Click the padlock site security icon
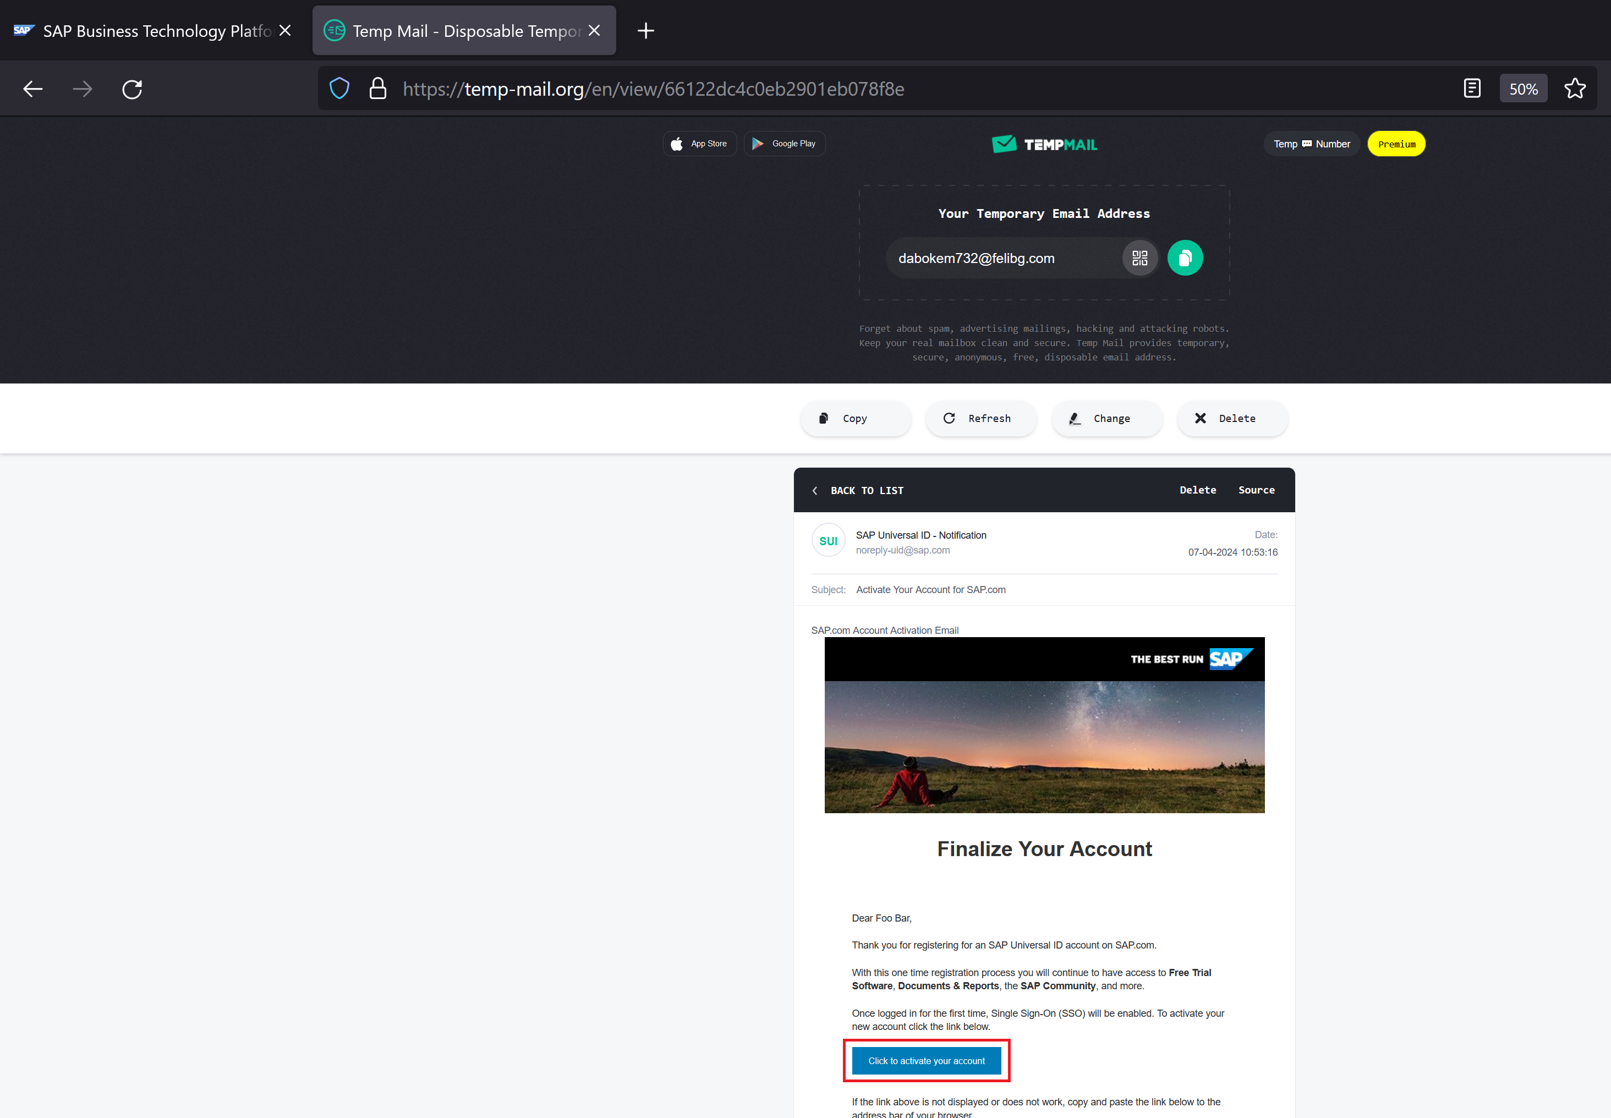This screenshot has width=1611, height=1118. point(377,89)
